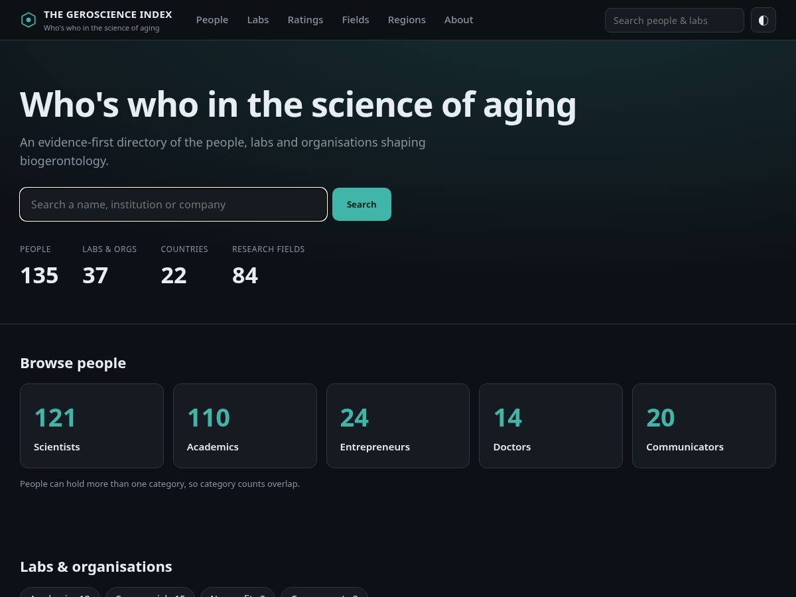The width and height of the screenshot is (796, 597).
Task: Browse the 24 Entrepreneurs card
Action: [398, 426]
